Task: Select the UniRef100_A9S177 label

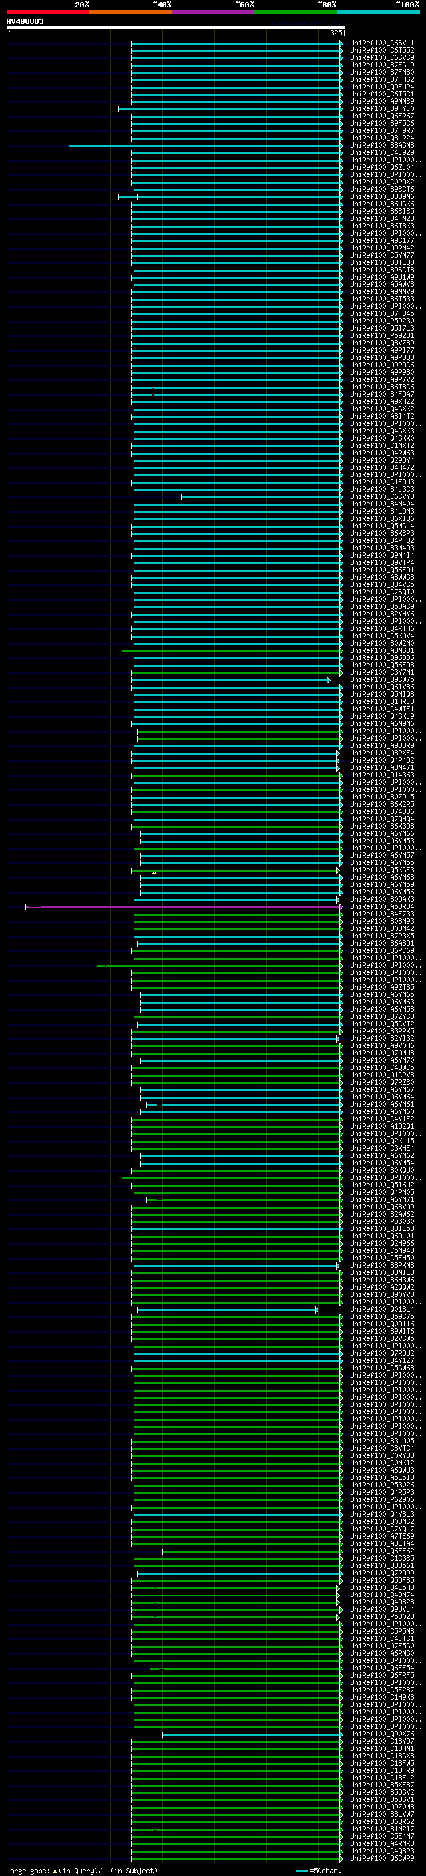Action: pyautogui.click(x=381, y=240)
